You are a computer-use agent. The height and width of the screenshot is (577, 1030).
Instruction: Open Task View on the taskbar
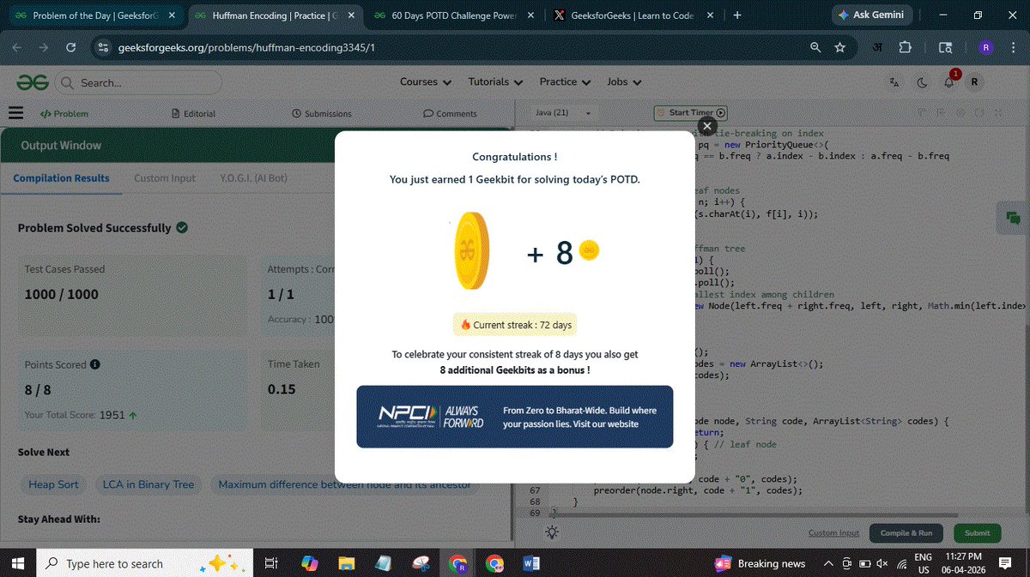coord(270,563)
